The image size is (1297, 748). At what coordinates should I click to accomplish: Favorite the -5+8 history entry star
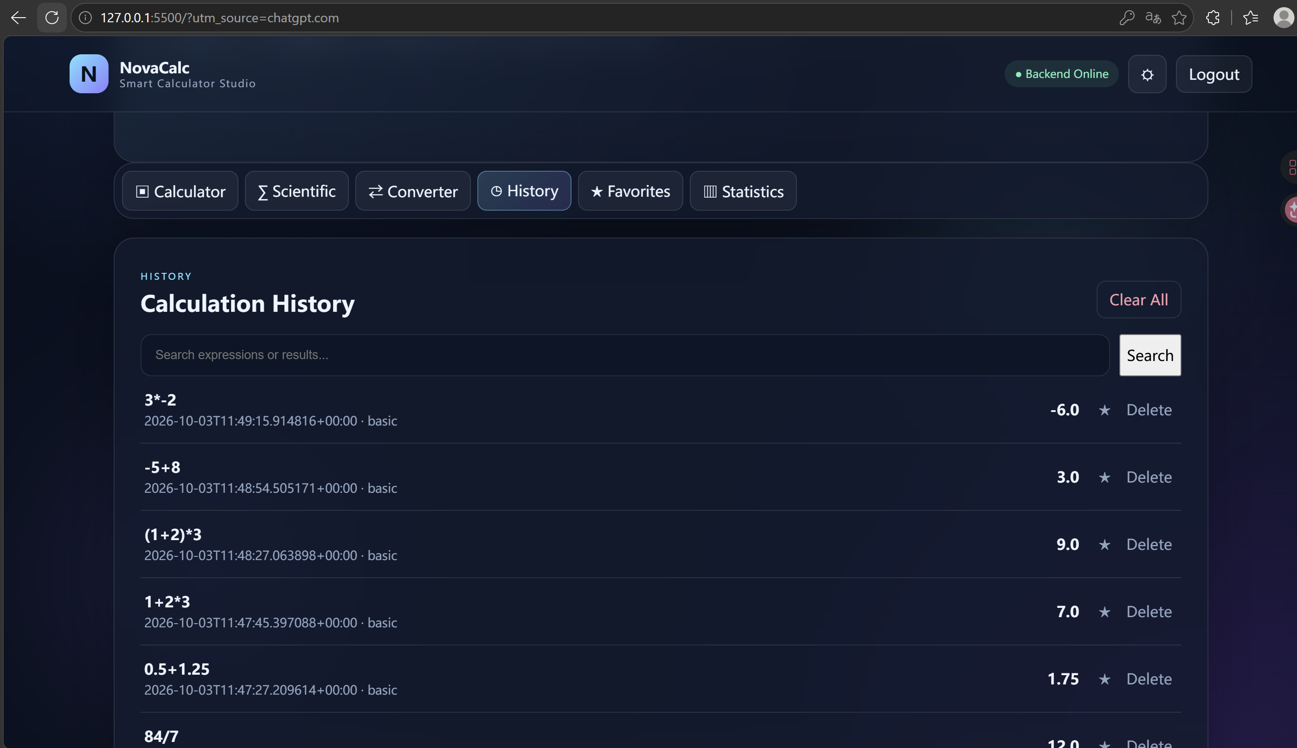1104,477
